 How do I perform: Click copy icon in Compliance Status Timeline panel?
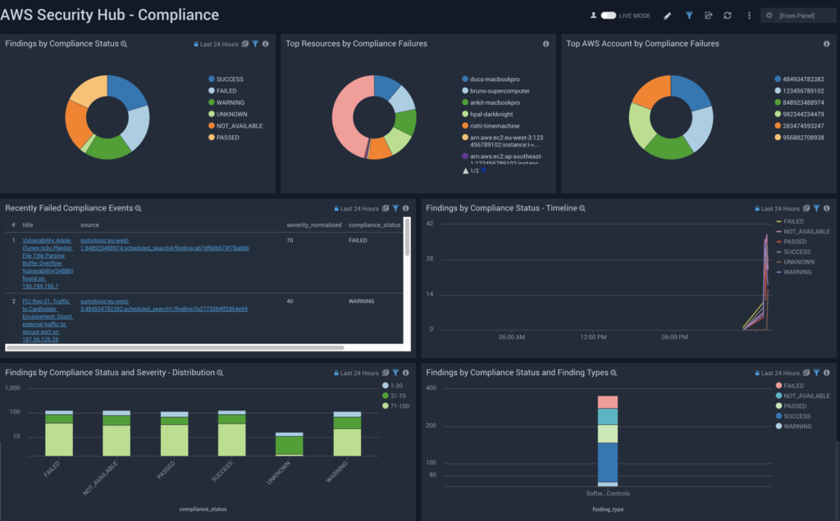(806, 209)
